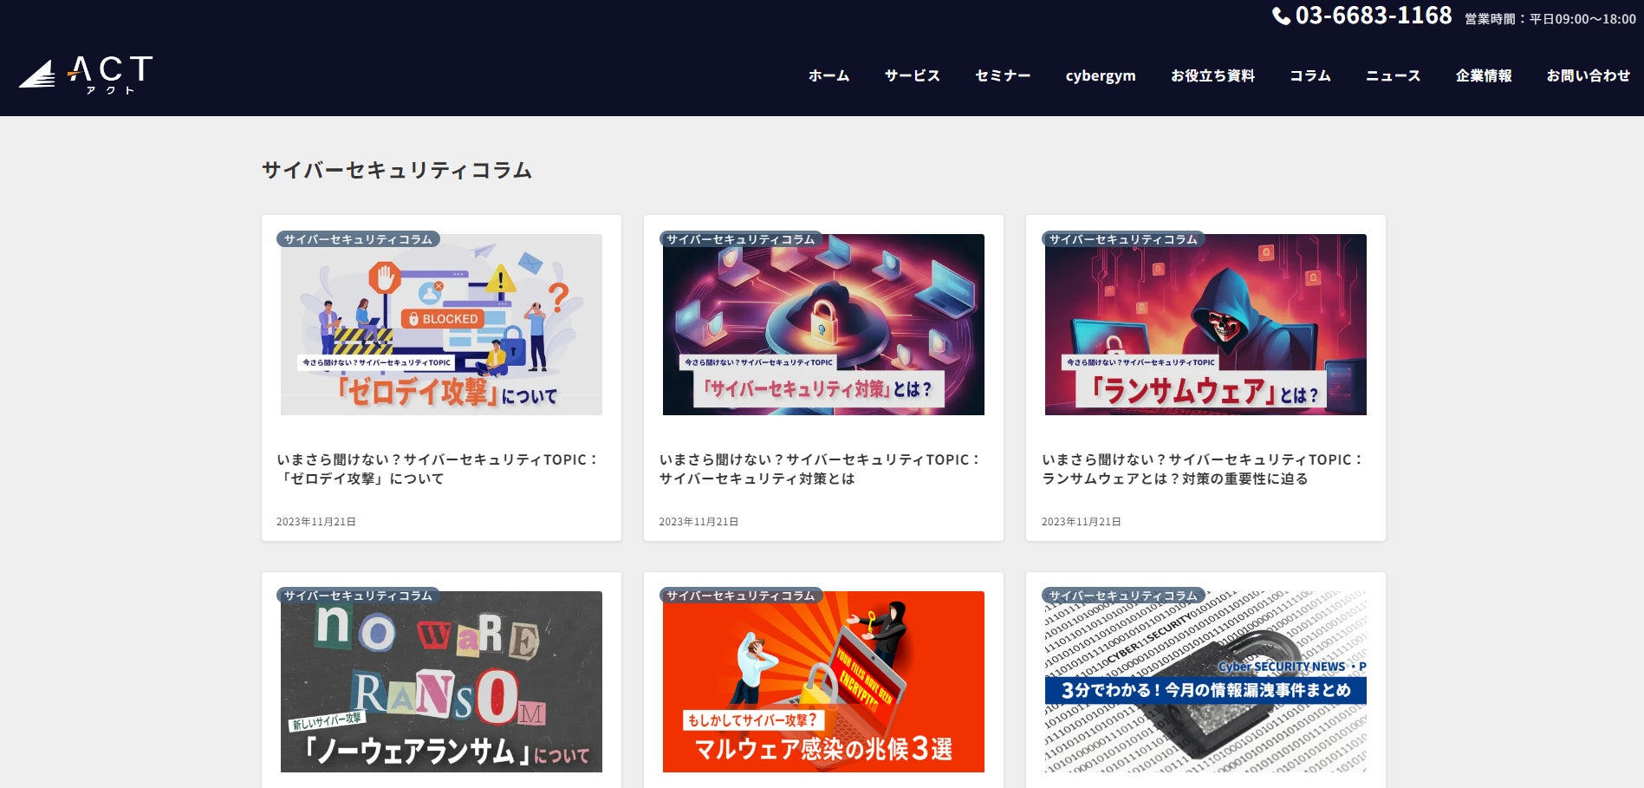Read the サイバーセキュリティ対策とは article title link
Viewport: 1644px width, 788px height.
(820, 469)
